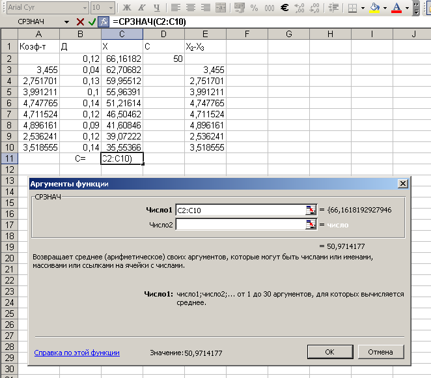The height and width of the screenshot is (378, 431).
Task: Select cell containing 51,21614
Action: coord(122,103)
